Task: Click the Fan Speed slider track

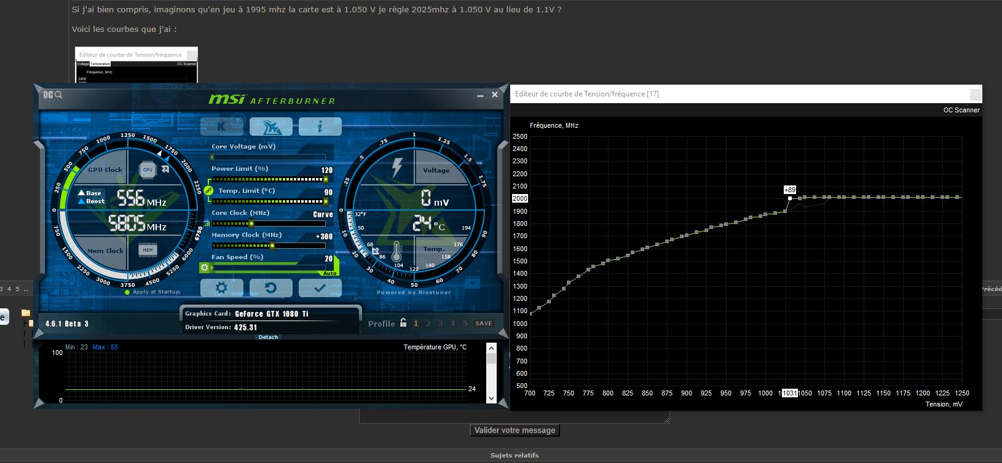Action: pos(268,268)
